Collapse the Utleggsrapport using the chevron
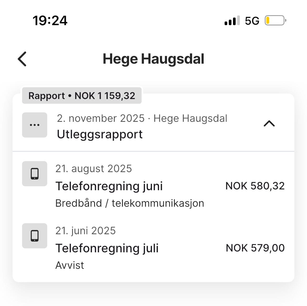 (269, 124)
